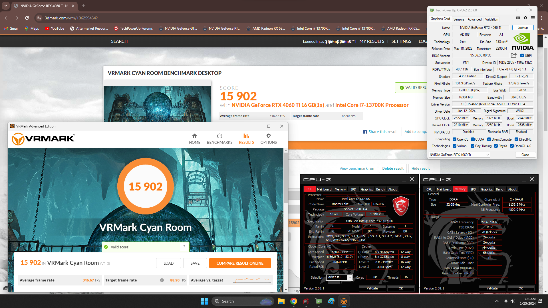The image size is (548, 308).
Task: Click Hide result on 3dmark page
Action: pos(420,169)
